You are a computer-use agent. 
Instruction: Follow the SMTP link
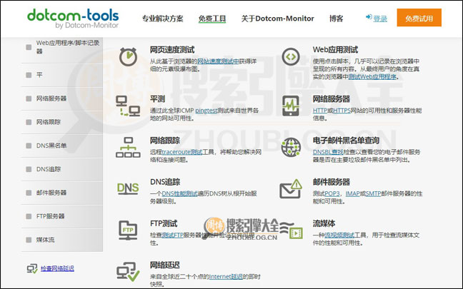[x=373, y=194]
